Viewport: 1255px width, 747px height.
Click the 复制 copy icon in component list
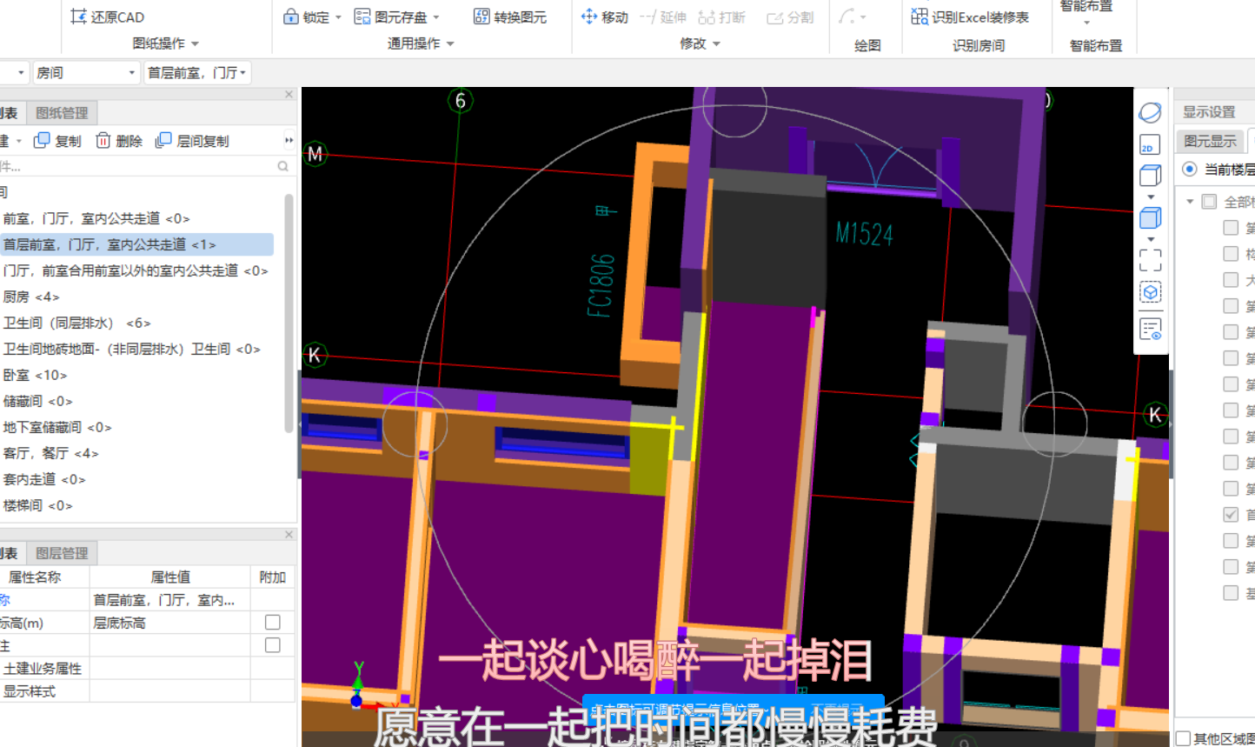[x=42, y=141]
